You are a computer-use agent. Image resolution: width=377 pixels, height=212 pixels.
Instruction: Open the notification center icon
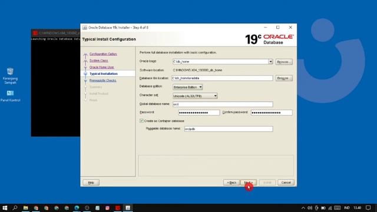368,208
